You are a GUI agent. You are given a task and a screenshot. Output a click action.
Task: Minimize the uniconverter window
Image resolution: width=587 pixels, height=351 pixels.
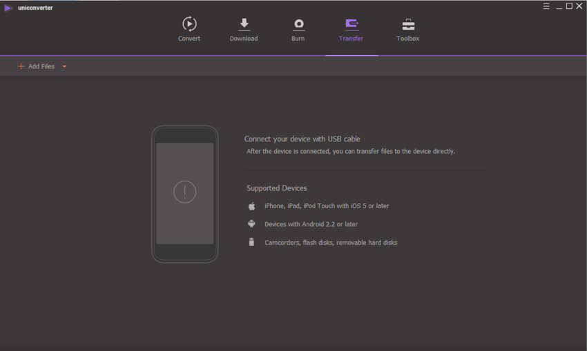coord(559,6)
